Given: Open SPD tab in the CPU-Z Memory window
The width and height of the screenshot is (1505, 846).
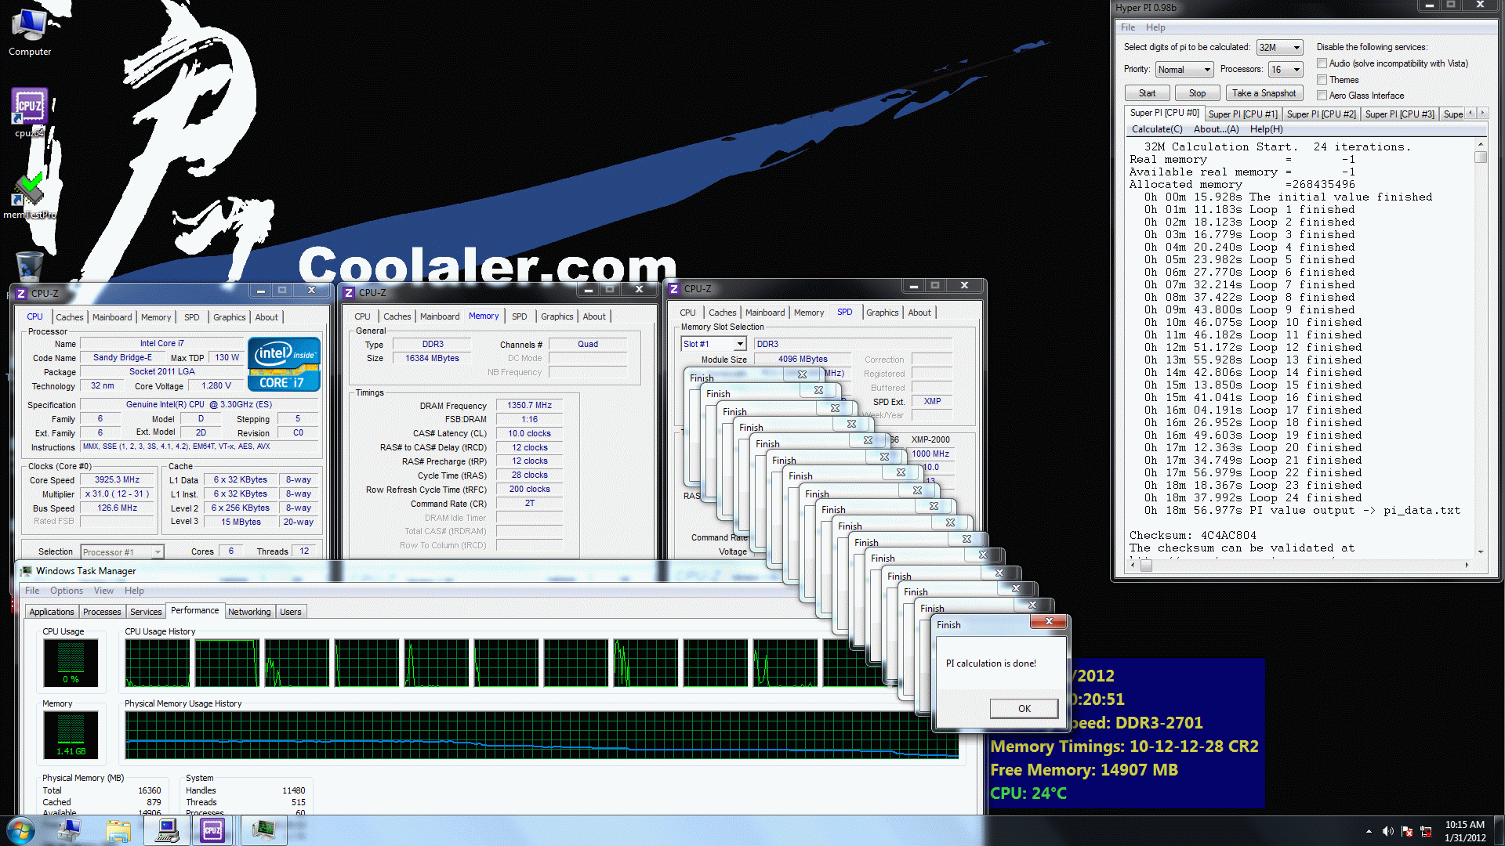Looking at the screenshot, I should pos(519,316).
